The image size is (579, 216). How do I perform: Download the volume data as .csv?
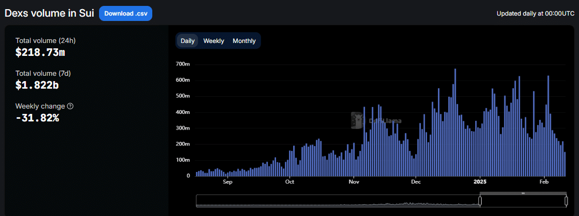(125, 13)
